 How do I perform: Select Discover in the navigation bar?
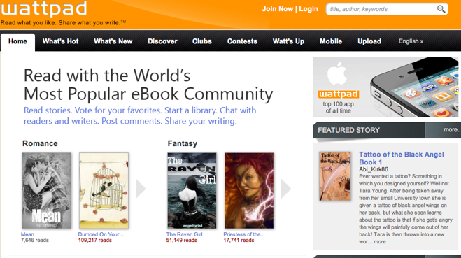(x=162, y=41)
